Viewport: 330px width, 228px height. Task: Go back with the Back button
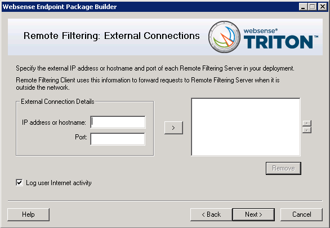click(211, 214)
